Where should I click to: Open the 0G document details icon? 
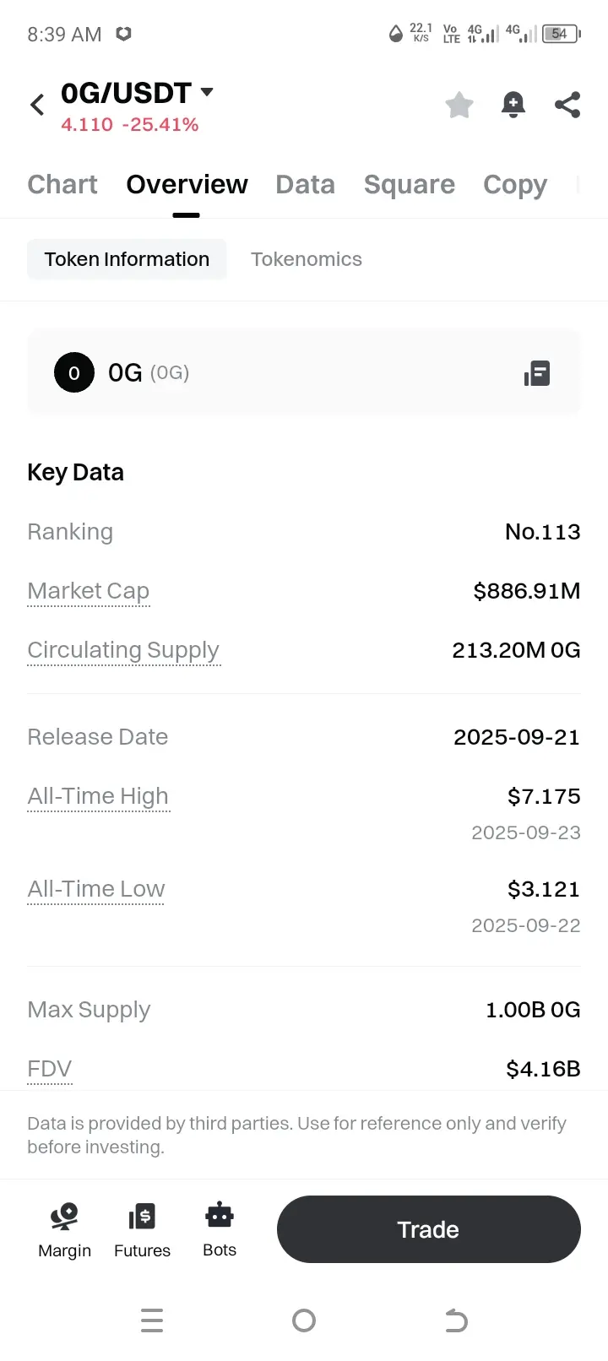tap(537, 373)
